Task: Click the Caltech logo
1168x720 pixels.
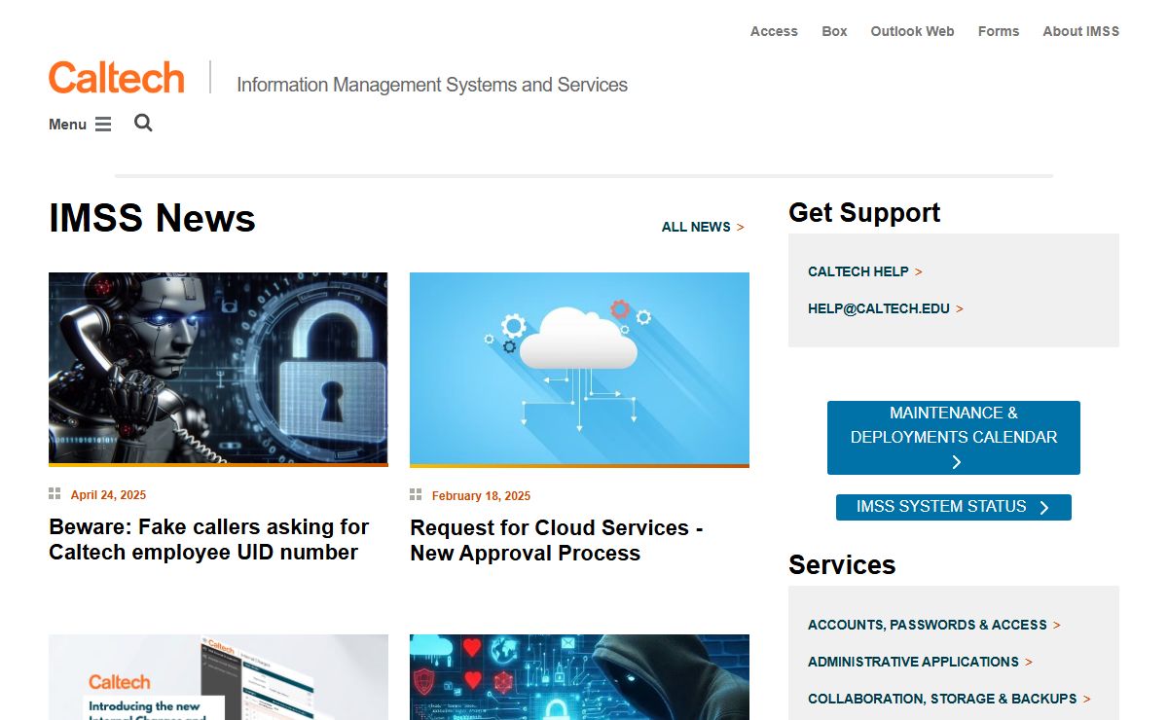Action: (117, 78)
